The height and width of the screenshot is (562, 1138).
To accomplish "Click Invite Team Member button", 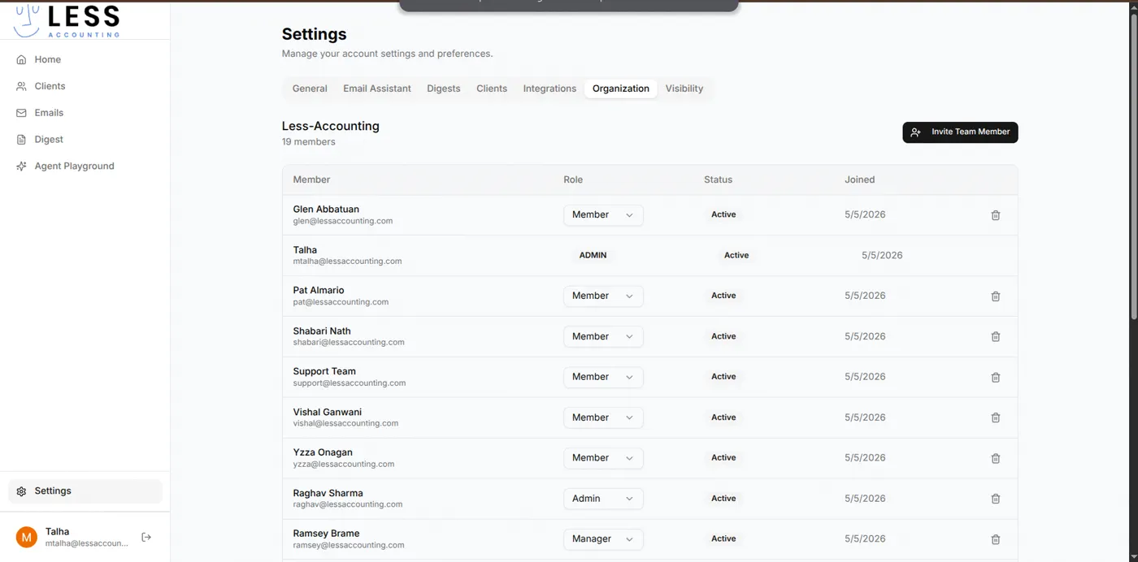I will (x=960, y=132).
